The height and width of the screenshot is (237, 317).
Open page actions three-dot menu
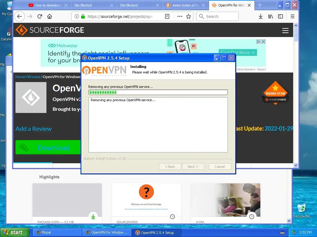(180, 16)
